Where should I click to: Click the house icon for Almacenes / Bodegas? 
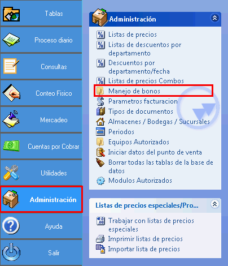(100, 122)
